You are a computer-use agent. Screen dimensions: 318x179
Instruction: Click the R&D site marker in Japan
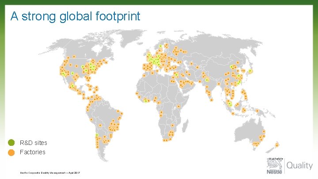(250, 71)
